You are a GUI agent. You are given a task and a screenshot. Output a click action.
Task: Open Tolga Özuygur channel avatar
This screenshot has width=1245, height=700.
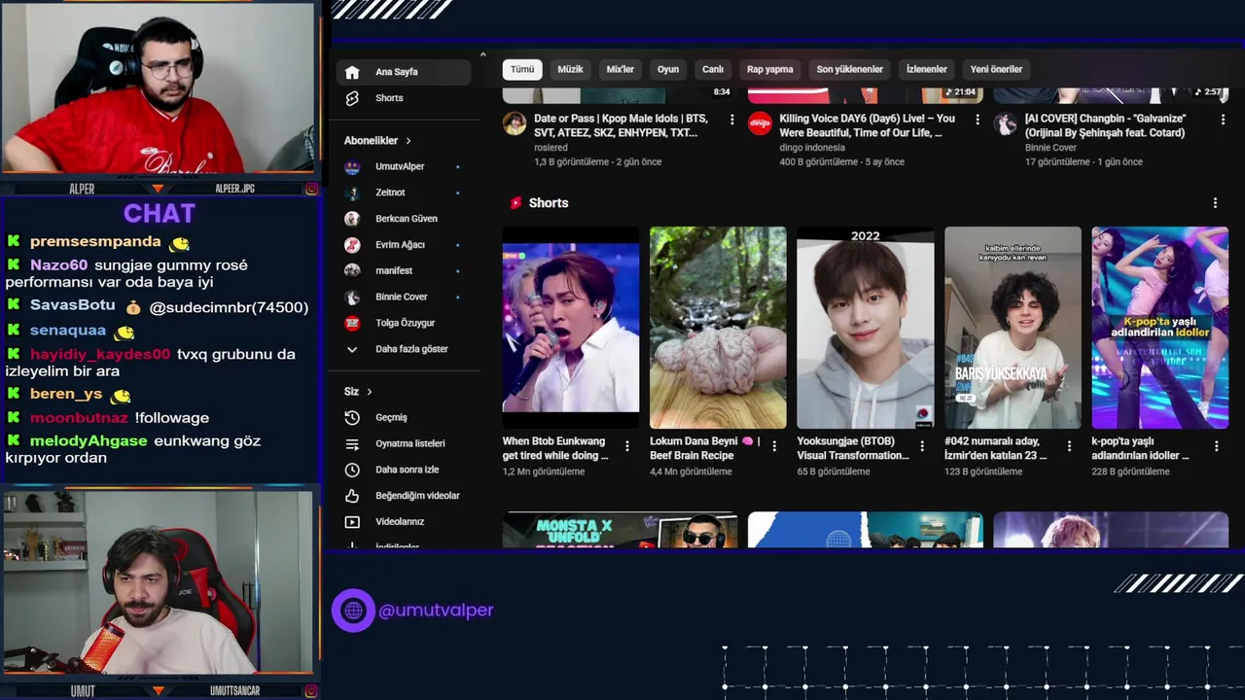point(352,323)
